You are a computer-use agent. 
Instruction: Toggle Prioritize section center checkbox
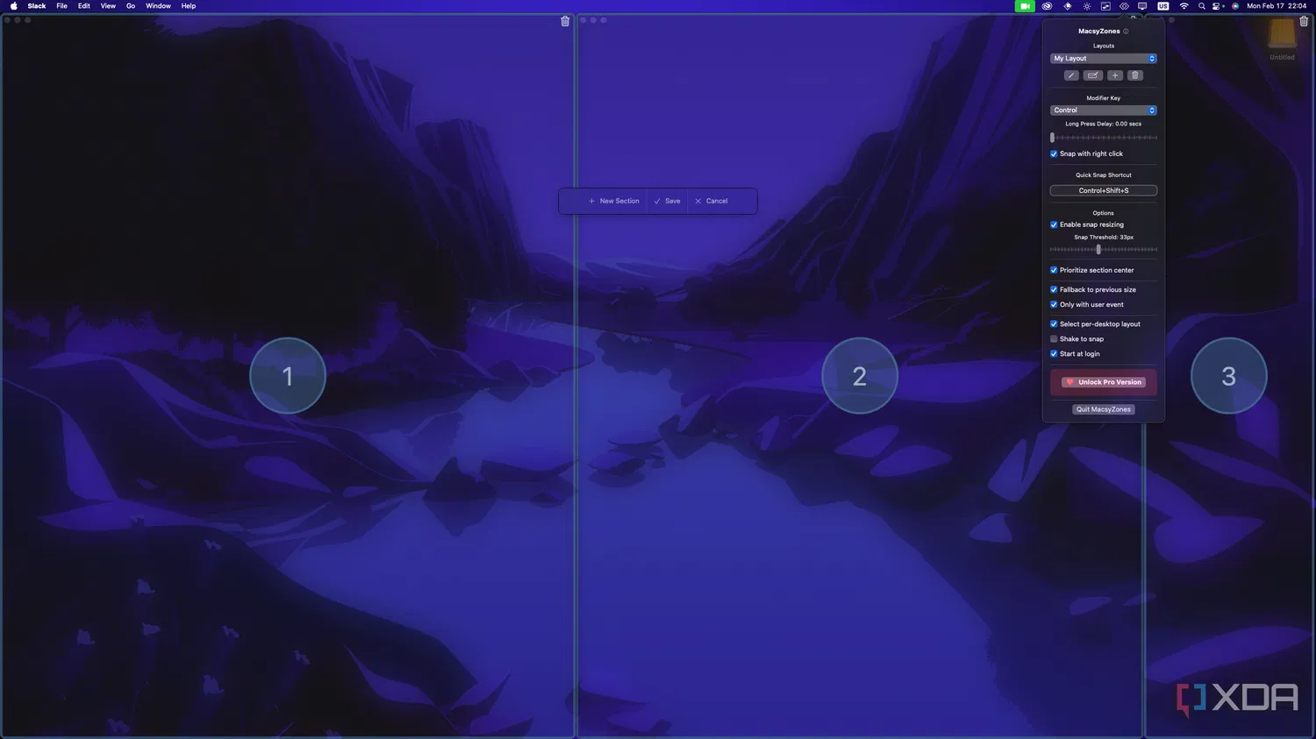(1054, 270)
